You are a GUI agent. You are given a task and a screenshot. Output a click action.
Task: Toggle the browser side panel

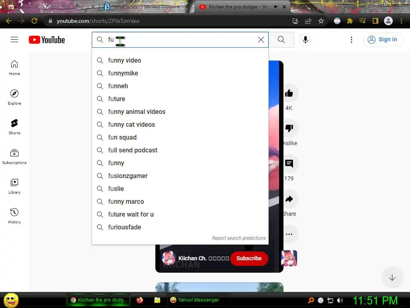click(x=376, y=21)
